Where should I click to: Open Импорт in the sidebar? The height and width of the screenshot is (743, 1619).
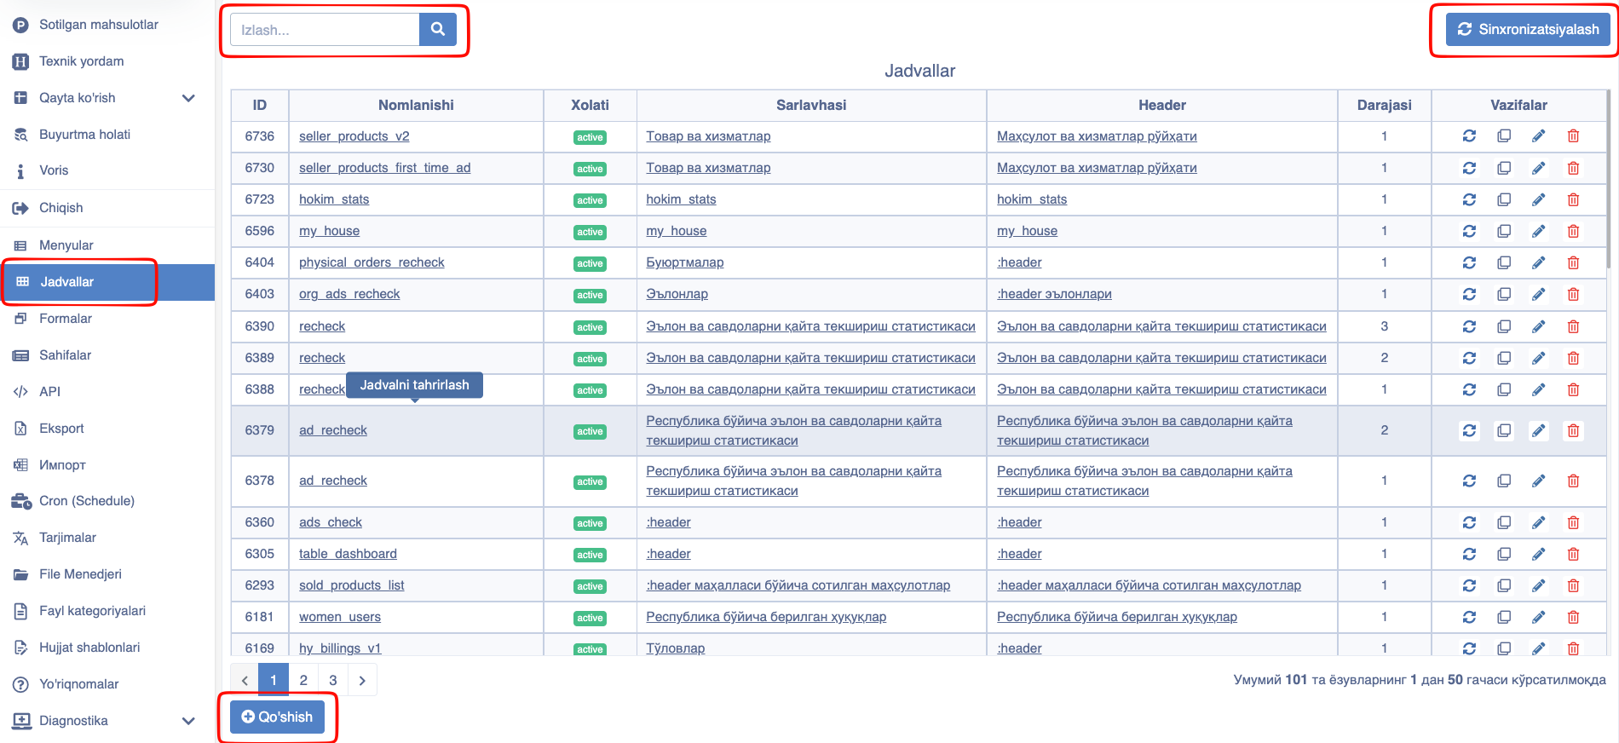tap(107, 465)
